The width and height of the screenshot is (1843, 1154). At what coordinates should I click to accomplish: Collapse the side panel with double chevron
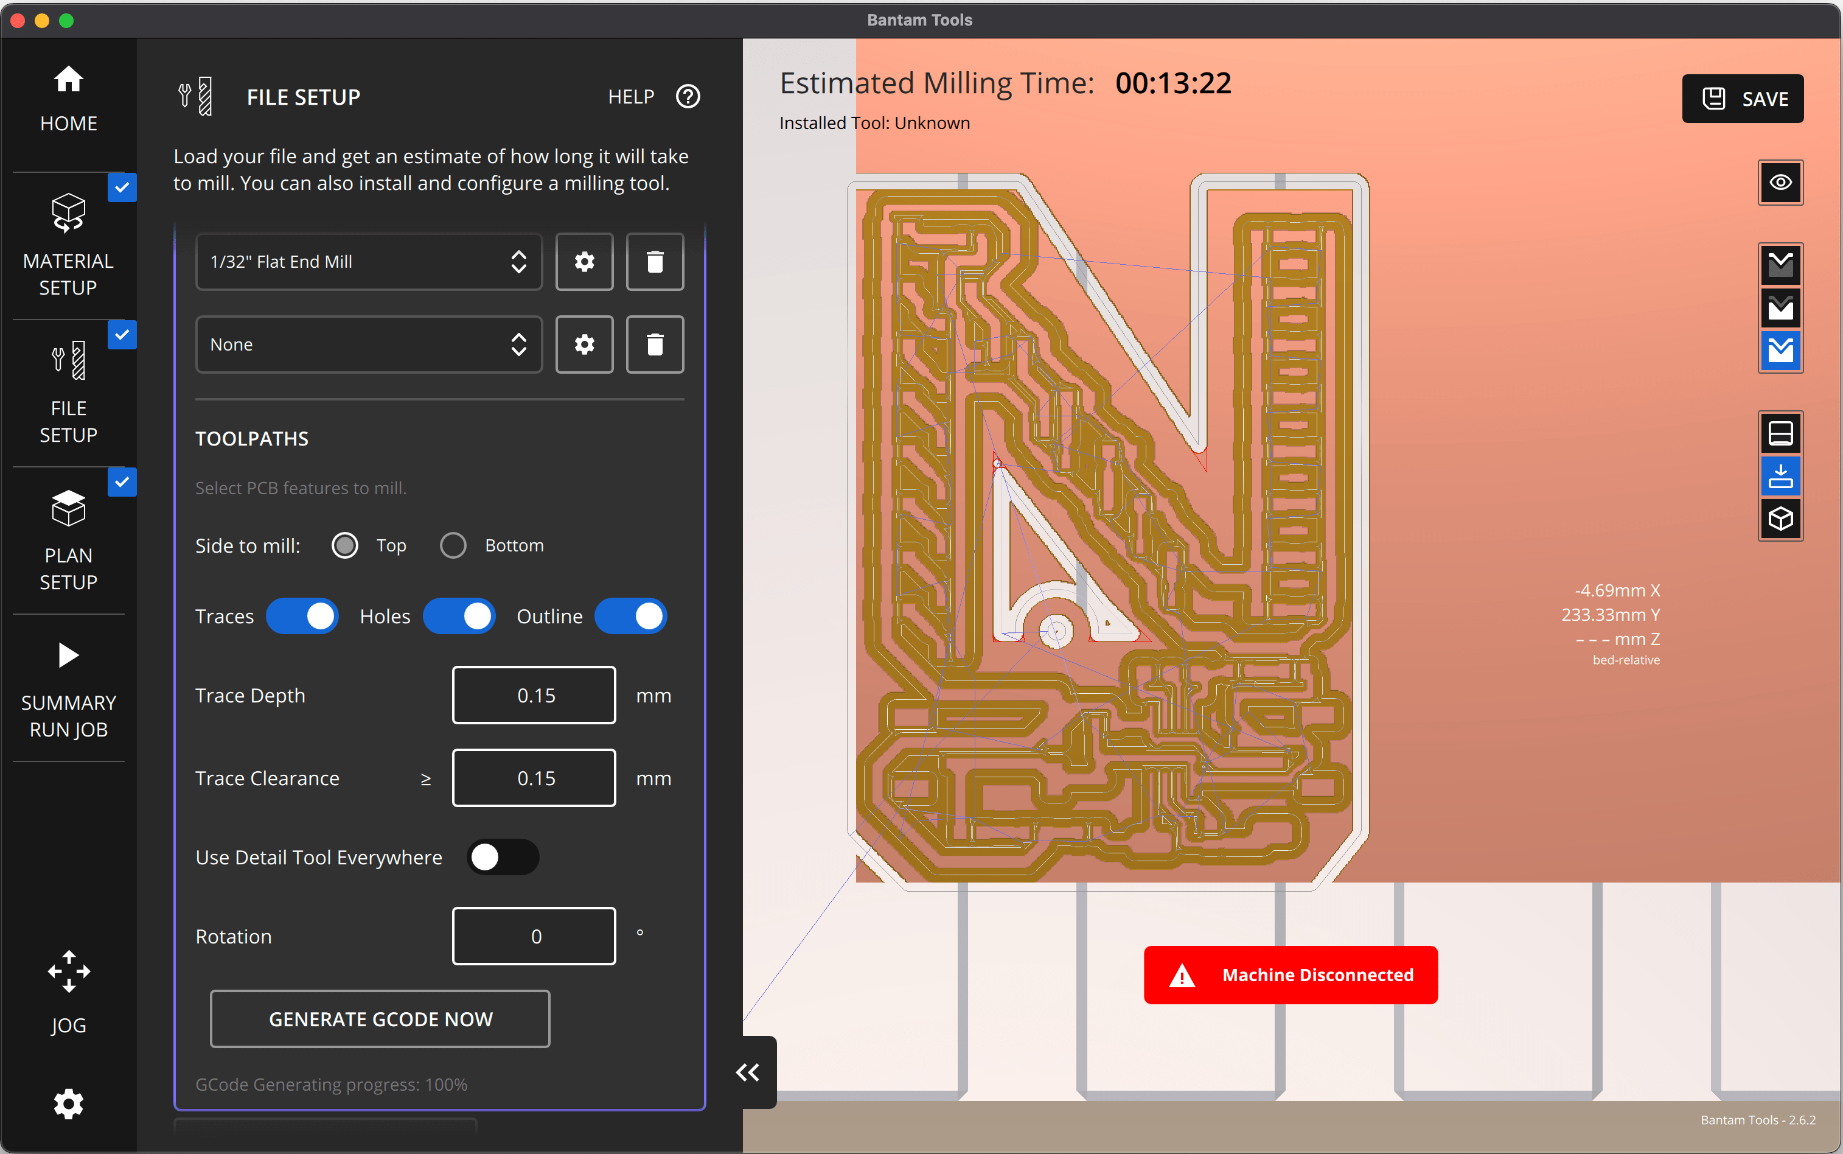click(x=748, y=1072)
